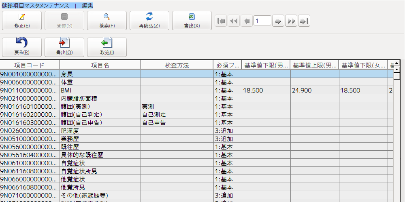
Task: Select the 内臓脂肪面積 row
Action: pyautogui.click(x=196, y=99)
